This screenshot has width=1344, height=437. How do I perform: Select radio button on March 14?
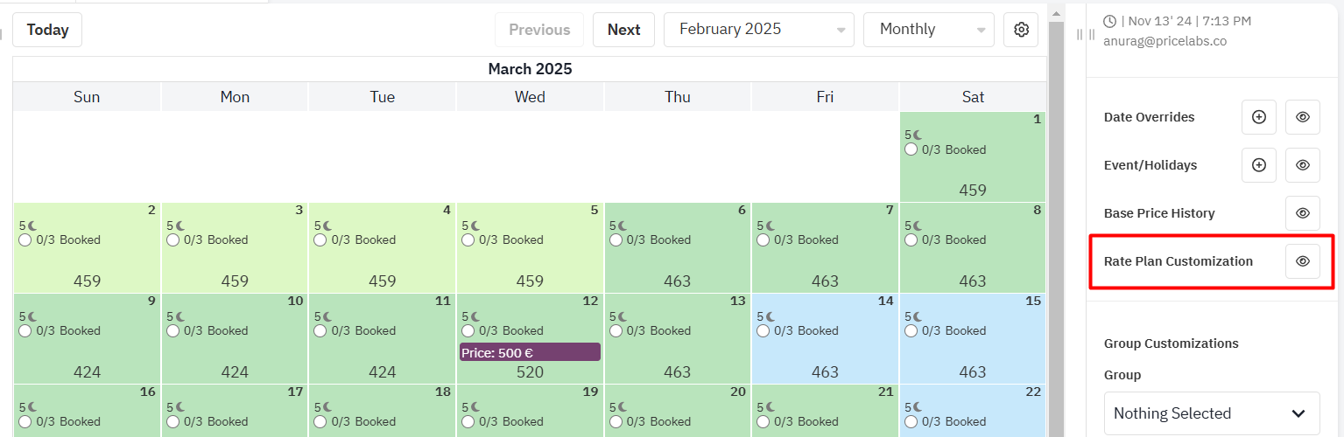763,331
